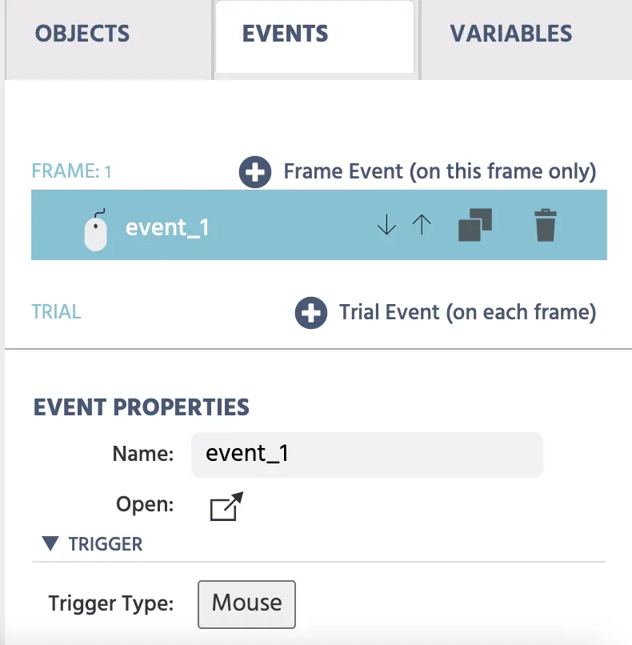This screenshot has height=645, width=632.
Task: Select the event_1 entry in the frame list
Action: (167, 228)
